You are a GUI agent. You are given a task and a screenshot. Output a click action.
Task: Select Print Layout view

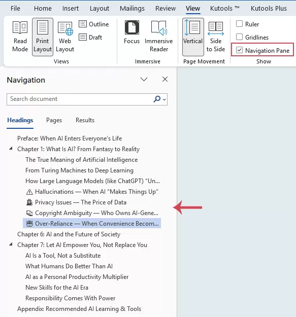43,37
